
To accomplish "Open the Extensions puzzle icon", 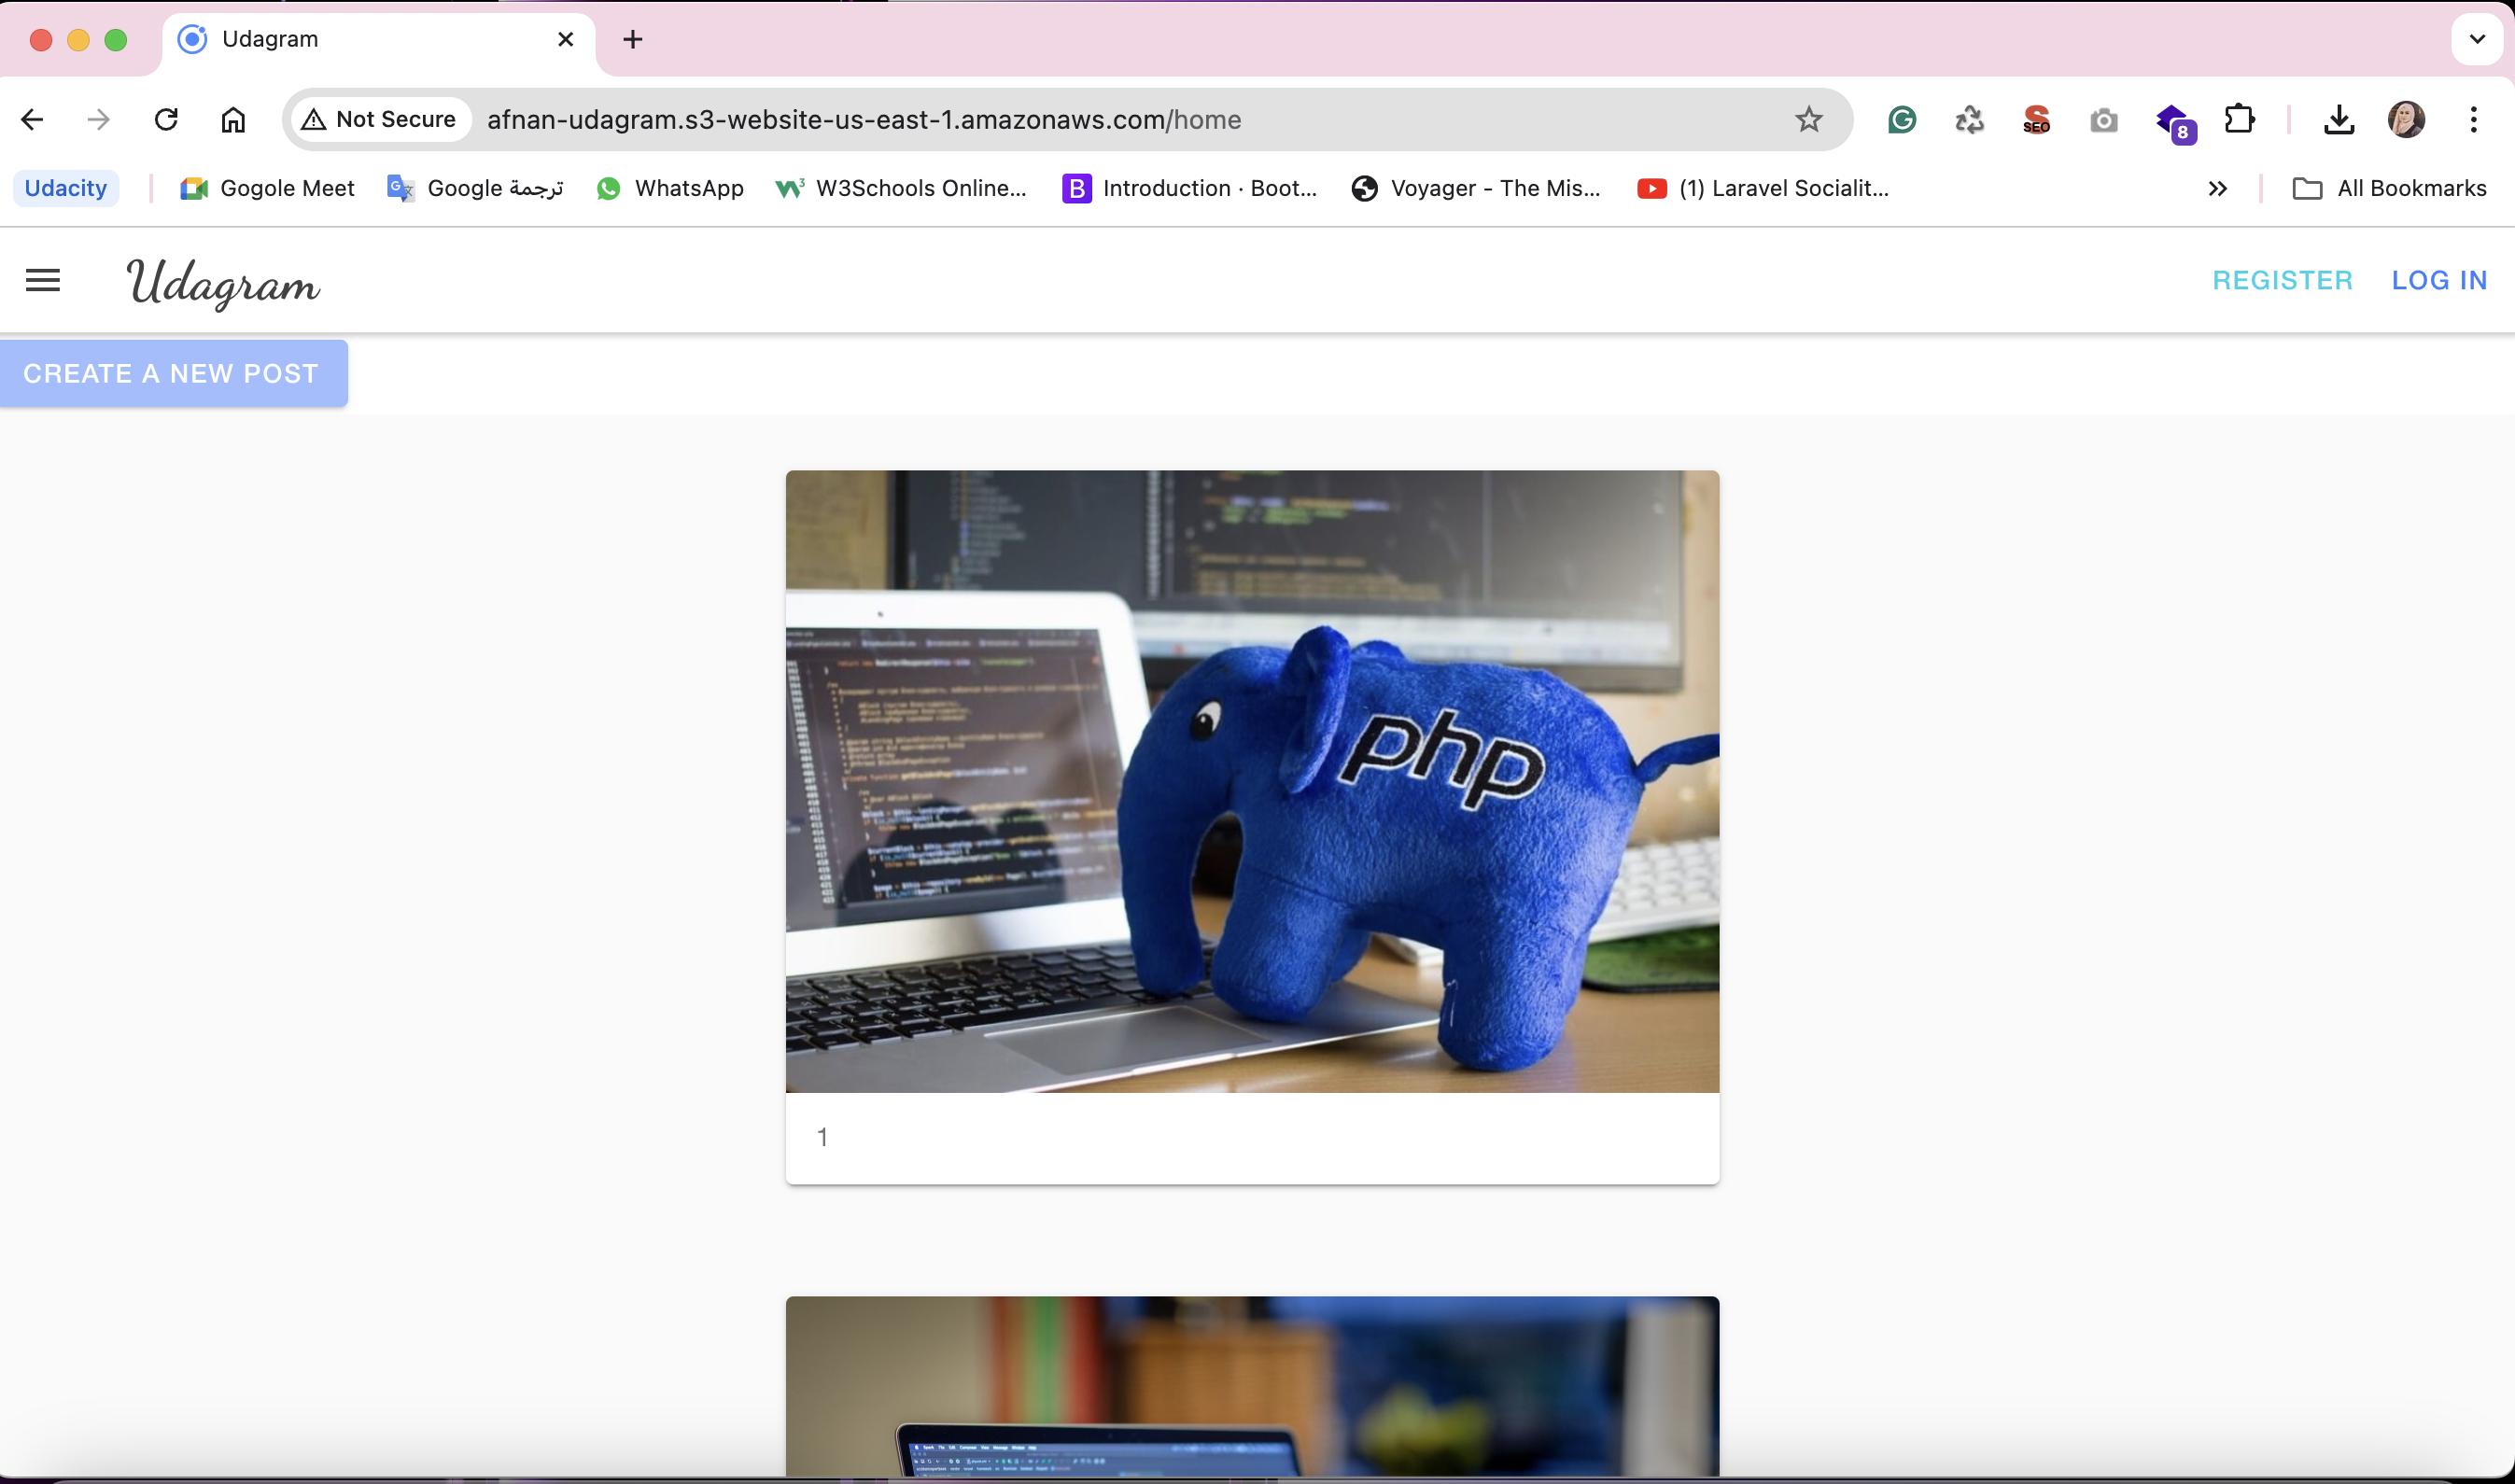I will [x=2239, y=120].
